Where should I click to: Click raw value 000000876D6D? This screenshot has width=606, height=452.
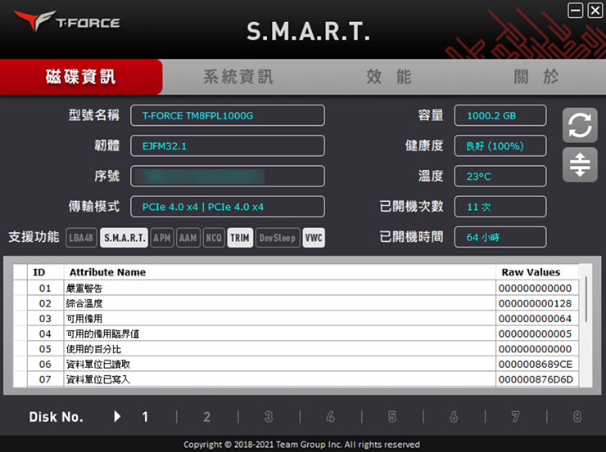[536, 380]
